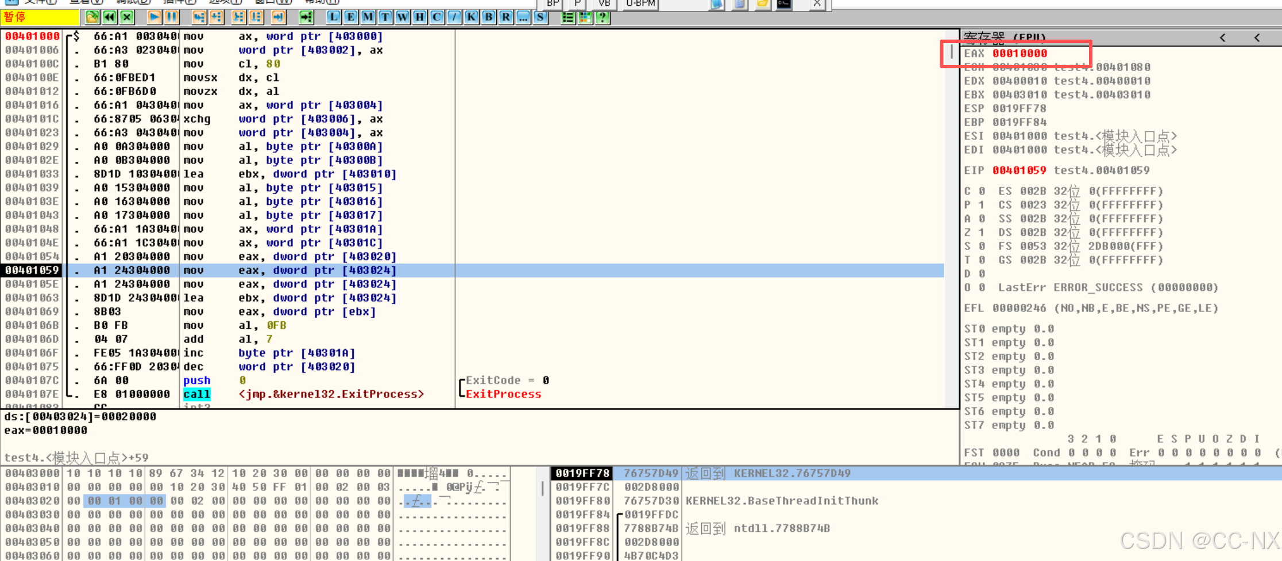Click the LastErr ERROR_SUCCESS entry

(1108, 287)
